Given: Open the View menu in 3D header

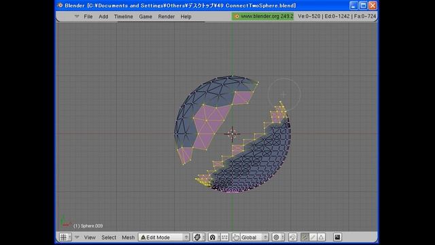Looking at the screenshot, I should tap(90, 238).
